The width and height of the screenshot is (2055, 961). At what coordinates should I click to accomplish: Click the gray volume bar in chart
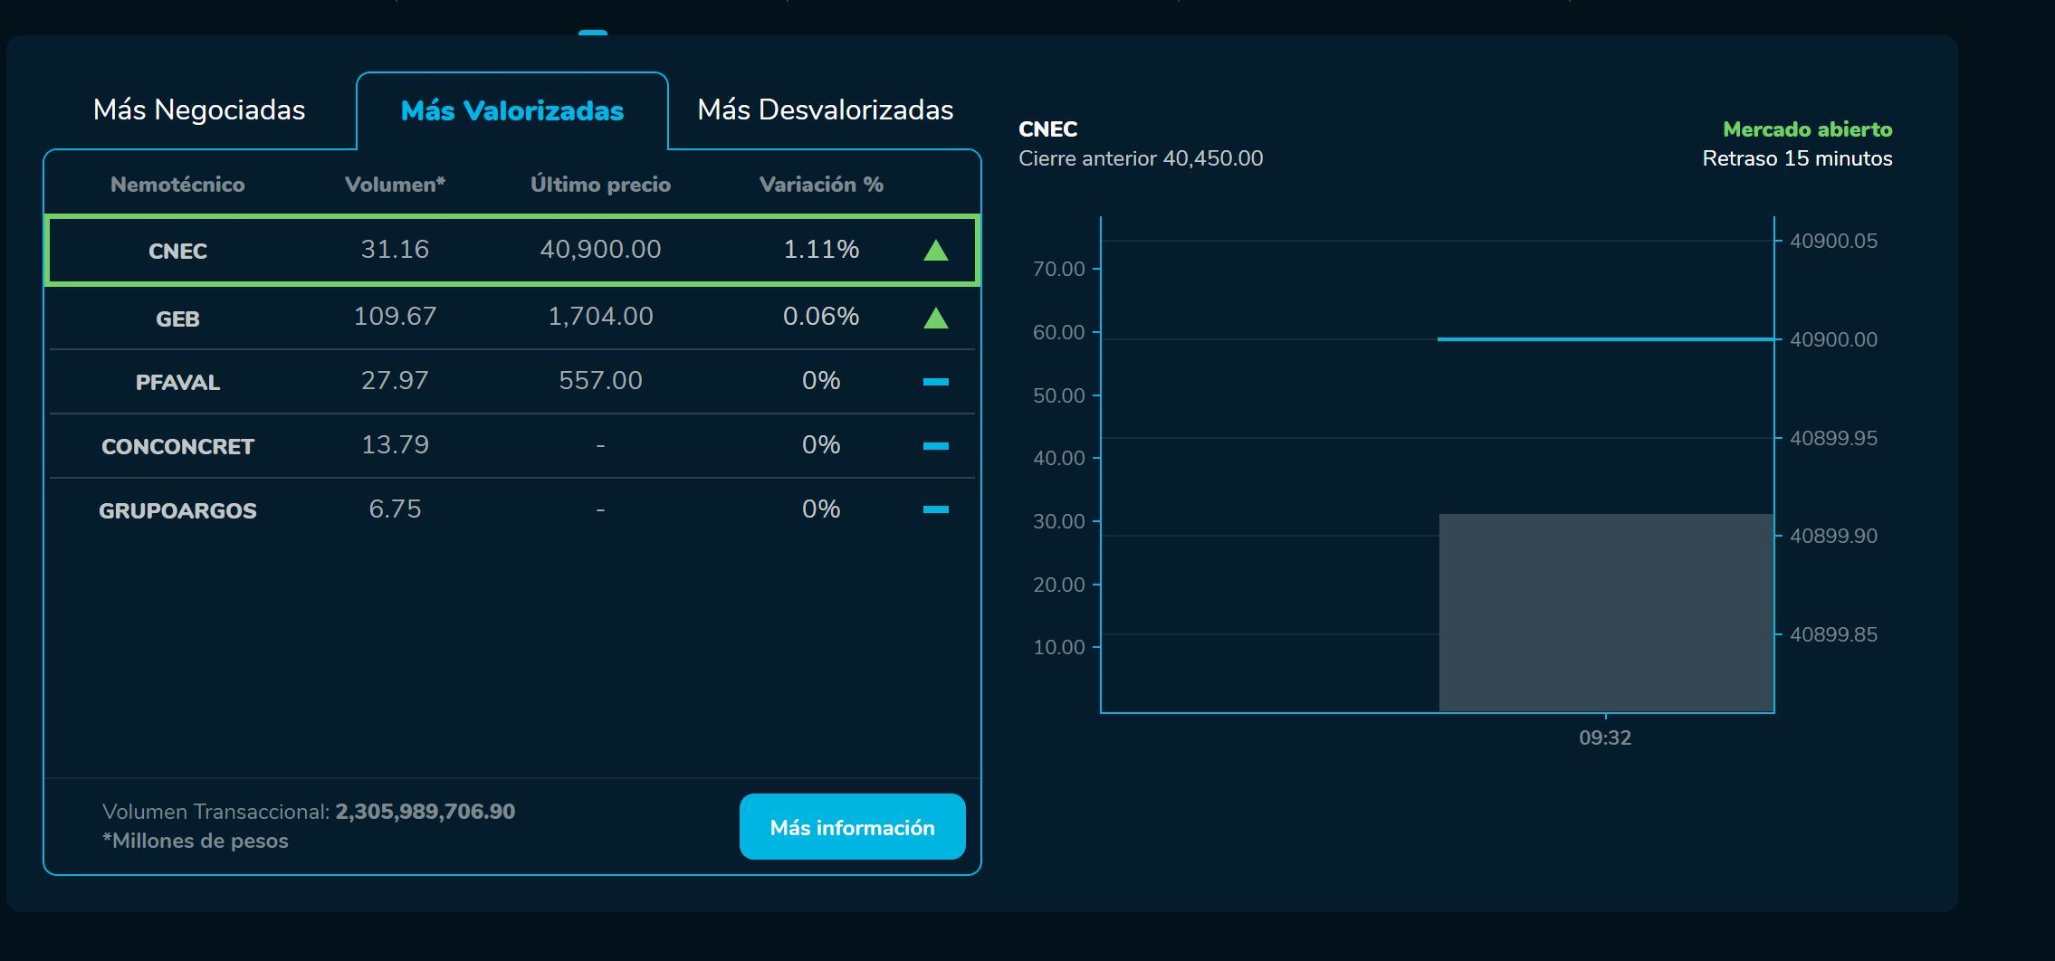pos(1605,613)
